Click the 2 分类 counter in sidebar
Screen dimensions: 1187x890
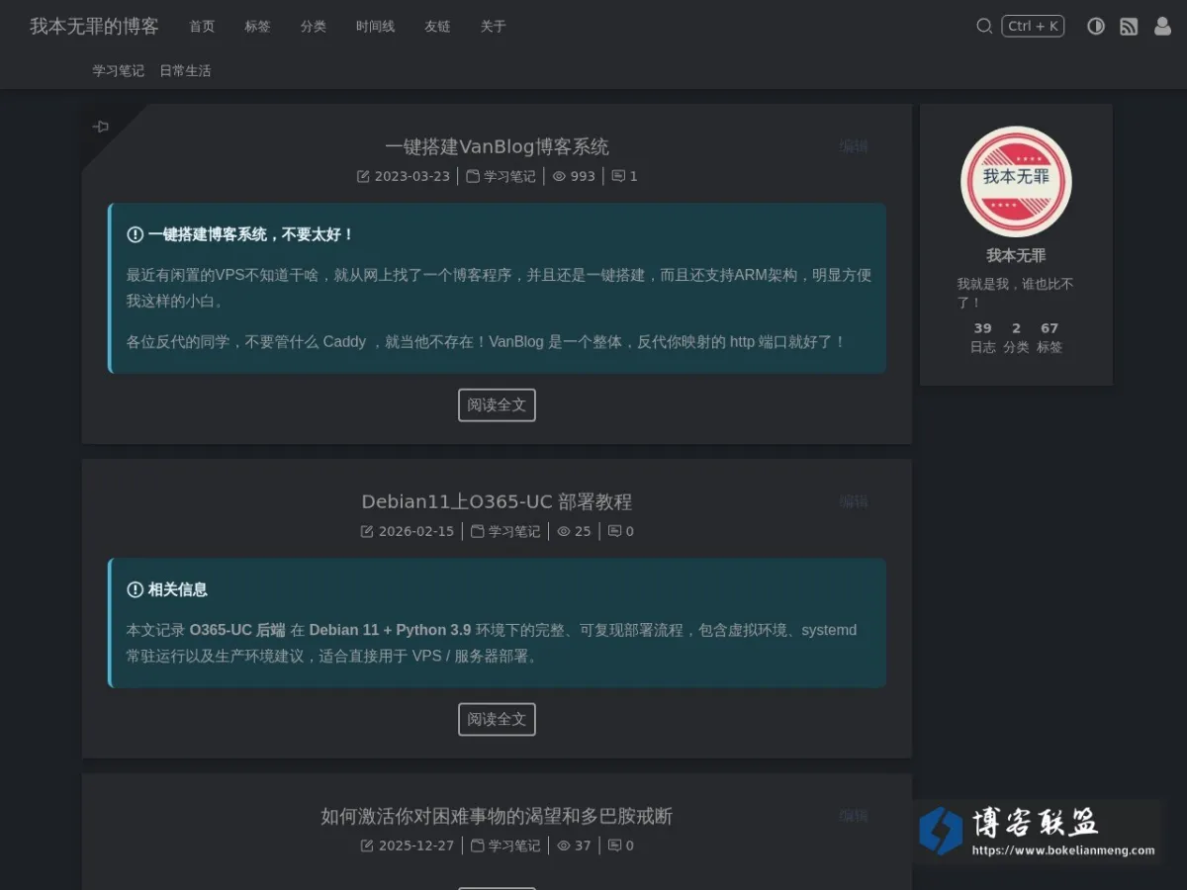coord(1016,337)
